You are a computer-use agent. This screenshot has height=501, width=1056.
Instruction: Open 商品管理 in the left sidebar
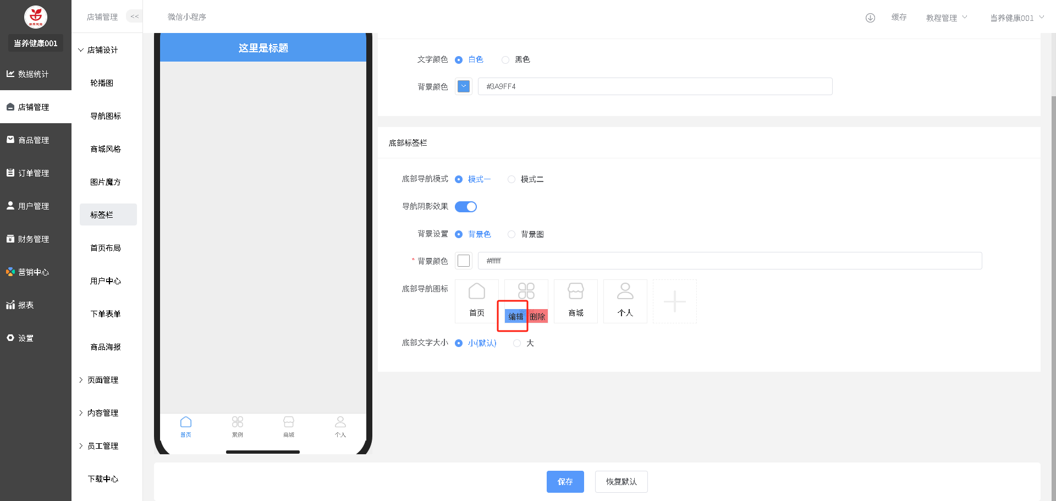click(34, 140)
